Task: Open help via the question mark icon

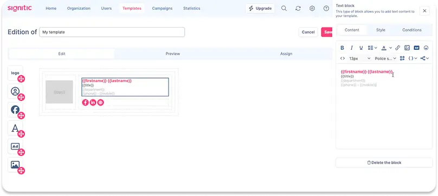Action: pos(326,8)
